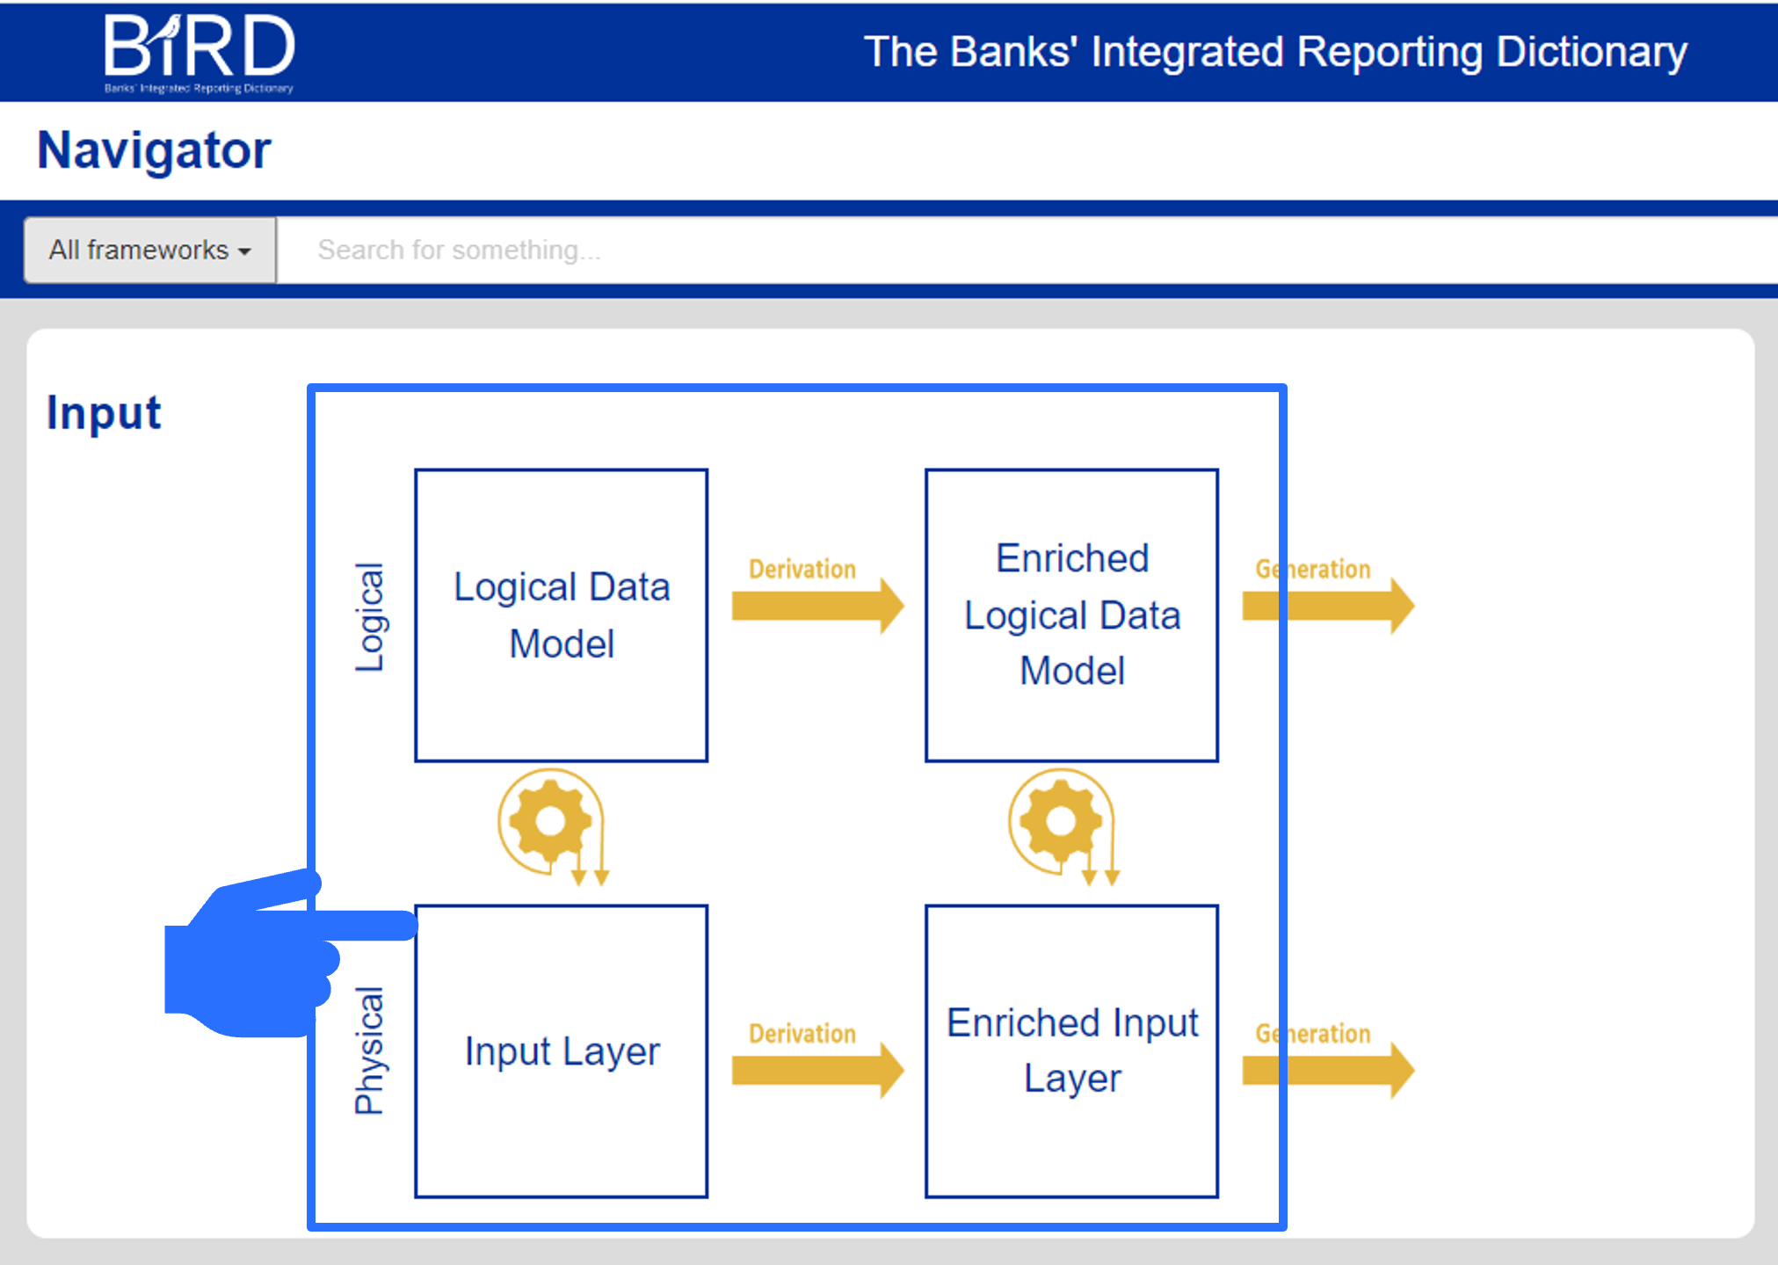Open the Logical Data Model box

click(x=562, y=615)
